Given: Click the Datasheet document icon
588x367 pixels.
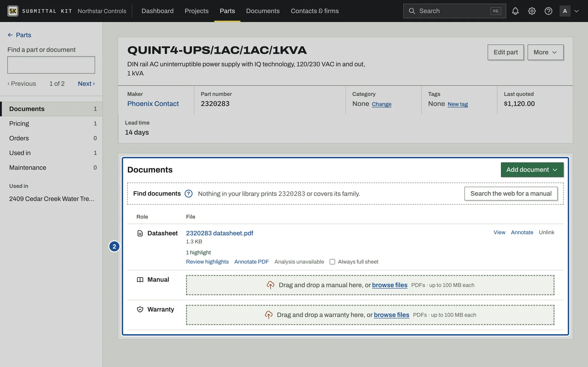Looking at the screenshot, I should tap(140, 233).
